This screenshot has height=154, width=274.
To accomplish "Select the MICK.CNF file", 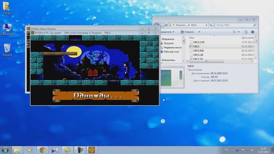I will pyautogui.click(x=199, y=42).
